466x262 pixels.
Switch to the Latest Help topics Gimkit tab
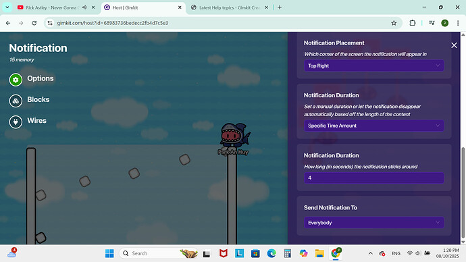point(230,7)
